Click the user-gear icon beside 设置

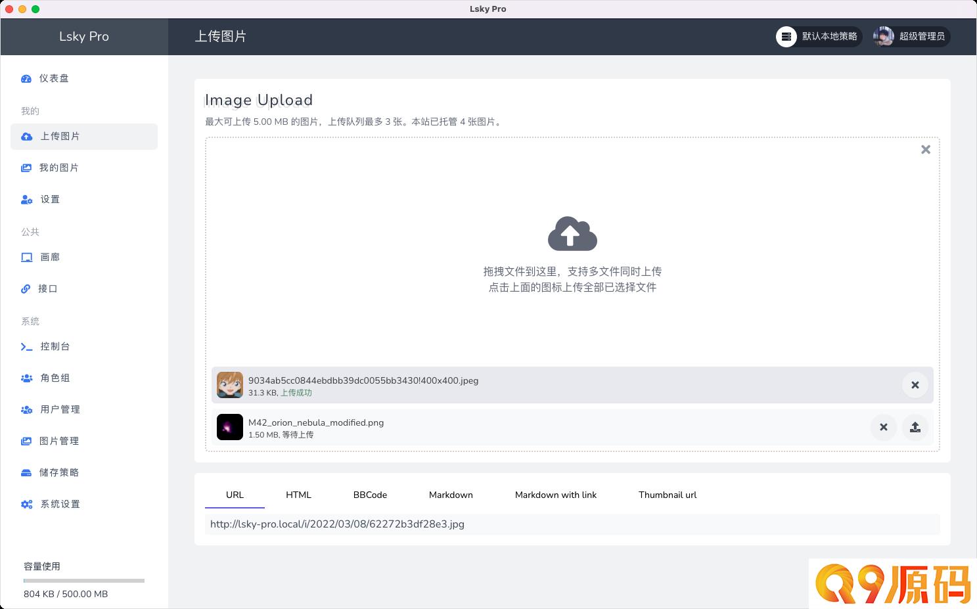point(27,200)
